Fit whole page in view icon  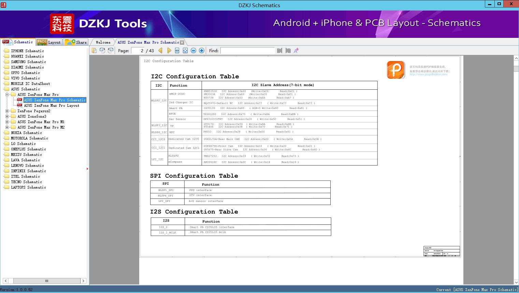[x=185, y=50]
